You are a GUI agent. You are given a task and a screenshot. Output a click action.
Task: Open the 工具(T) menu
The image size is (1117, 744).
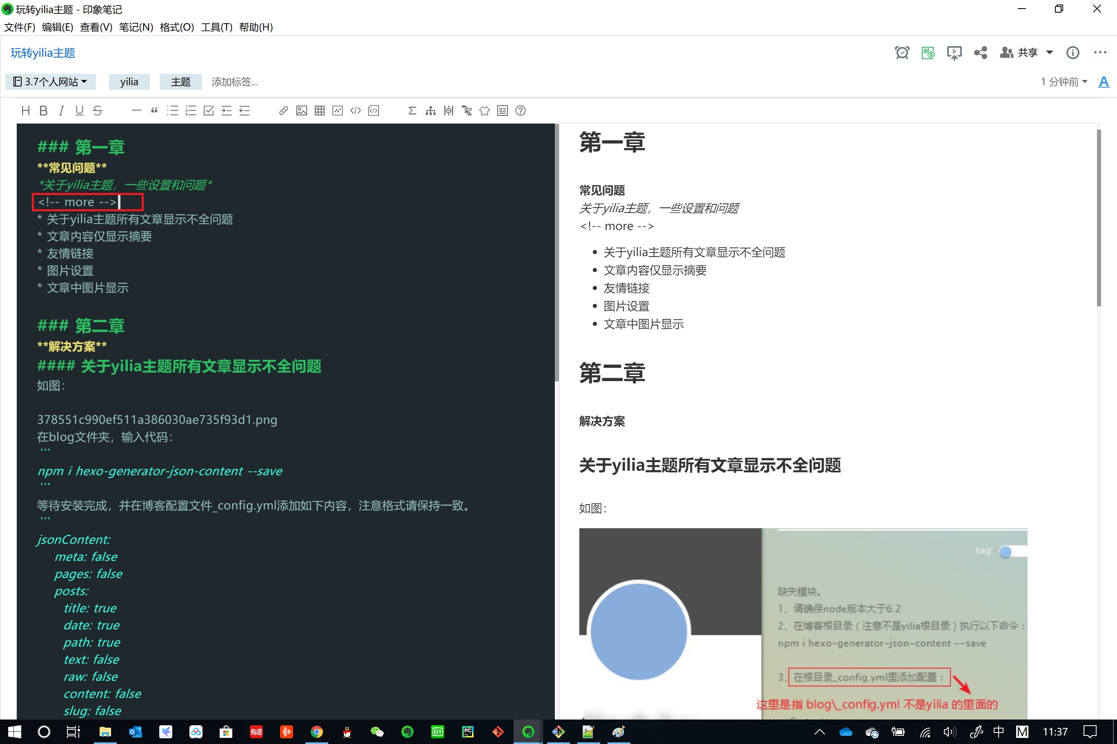[216, 27]
